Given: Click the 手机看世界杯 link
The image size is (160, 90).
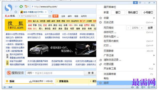Looking at the screenshot, I should (38, 81).
